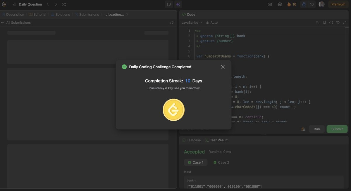Go to the previous question arrow
The width and height of the screenshot is (351, 191).
pos(48,4)
